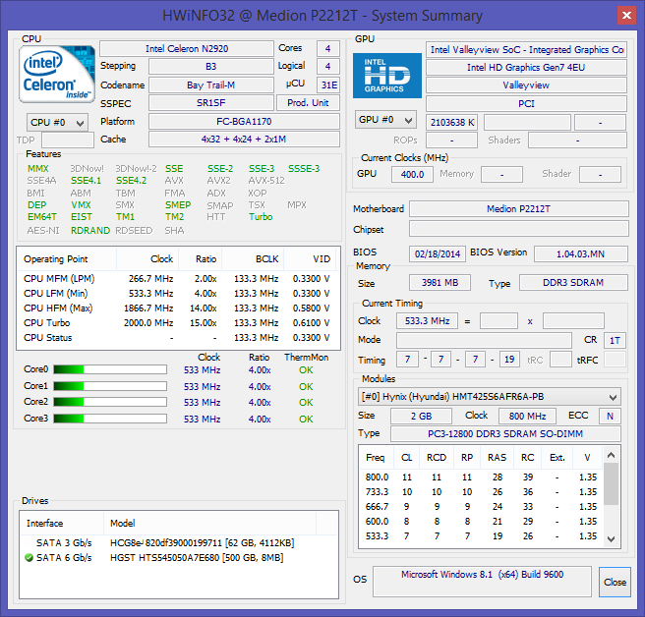Select the CPU MFM (LPM) row
The width and height of the screenshot is (645, 617).
[x=177, y=279]
